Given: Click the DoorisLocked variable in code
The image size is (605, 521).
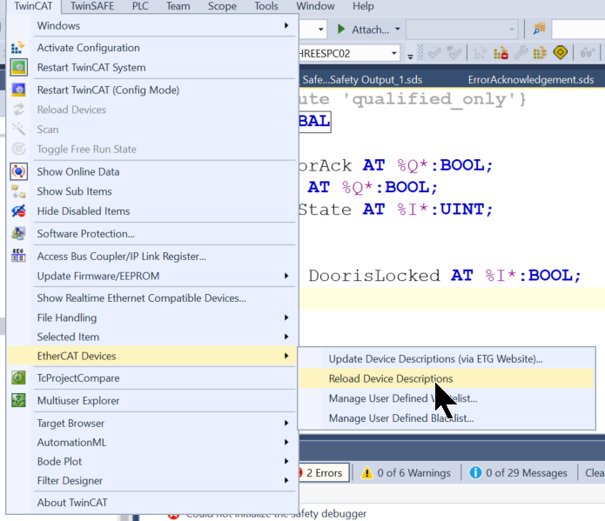Looking at the screenshot, I should click(x=373, y=276).
